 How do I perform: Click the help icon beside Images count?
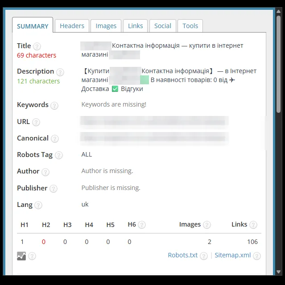(x=207, y=225)
